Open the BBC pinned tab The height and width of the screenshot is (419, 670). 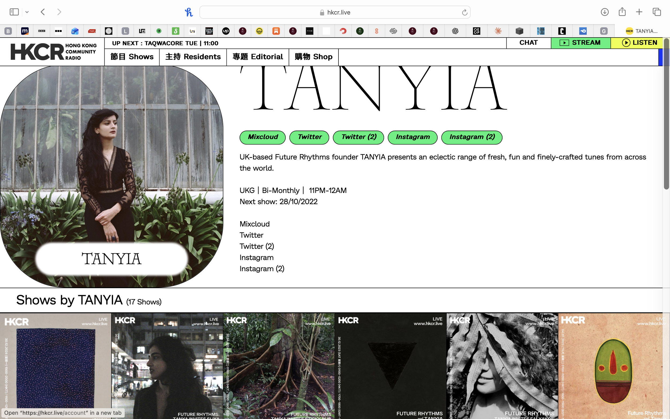tap(42, 31)
